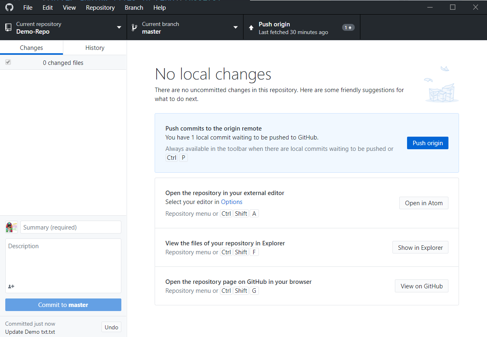
Task: Click the blue Push origin button
Action: pyautogui.click(x=428, y=143)
